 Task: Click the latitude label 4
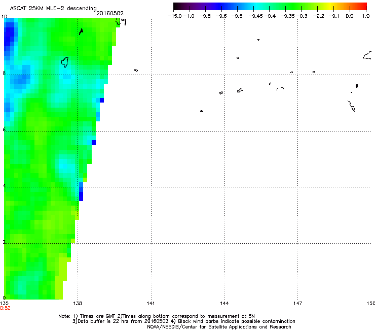coord(4,186)
